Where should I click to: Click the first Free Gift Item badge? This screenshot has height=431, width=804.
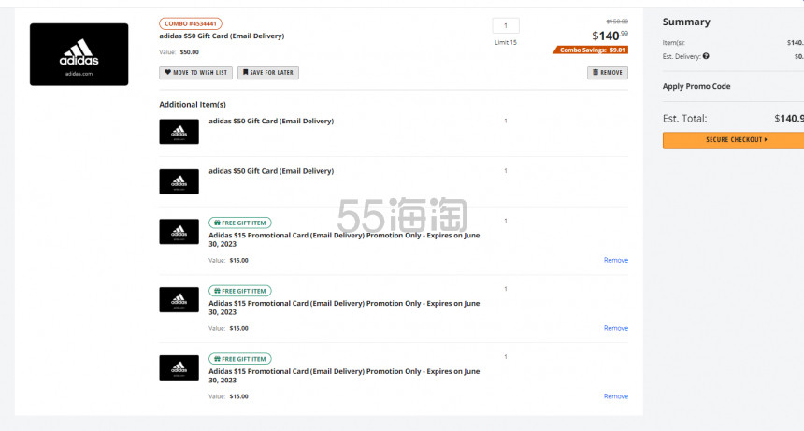click(239, 223)
